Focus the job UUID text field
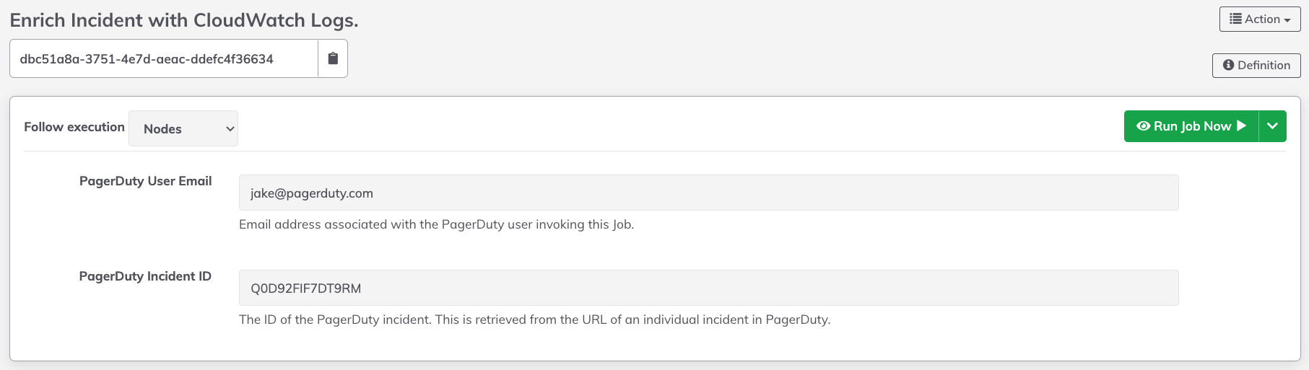Screen dimensions: 1309x370 point(164,58)
